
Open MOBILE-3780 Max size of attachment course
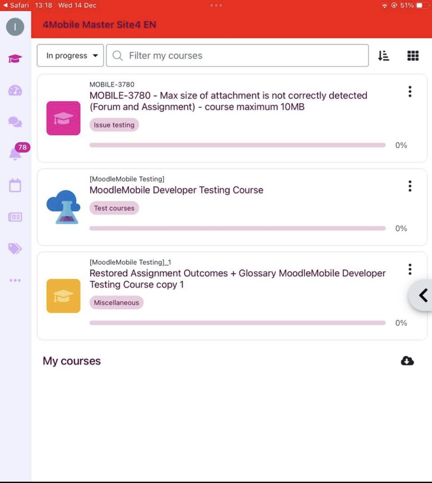228,101
